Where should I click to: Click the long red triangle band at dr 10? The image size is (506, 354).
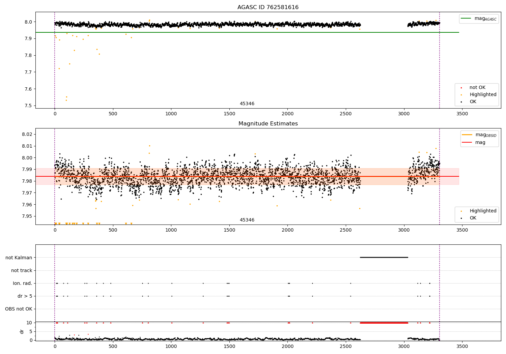pyautogui.click(x=384, y=323)
